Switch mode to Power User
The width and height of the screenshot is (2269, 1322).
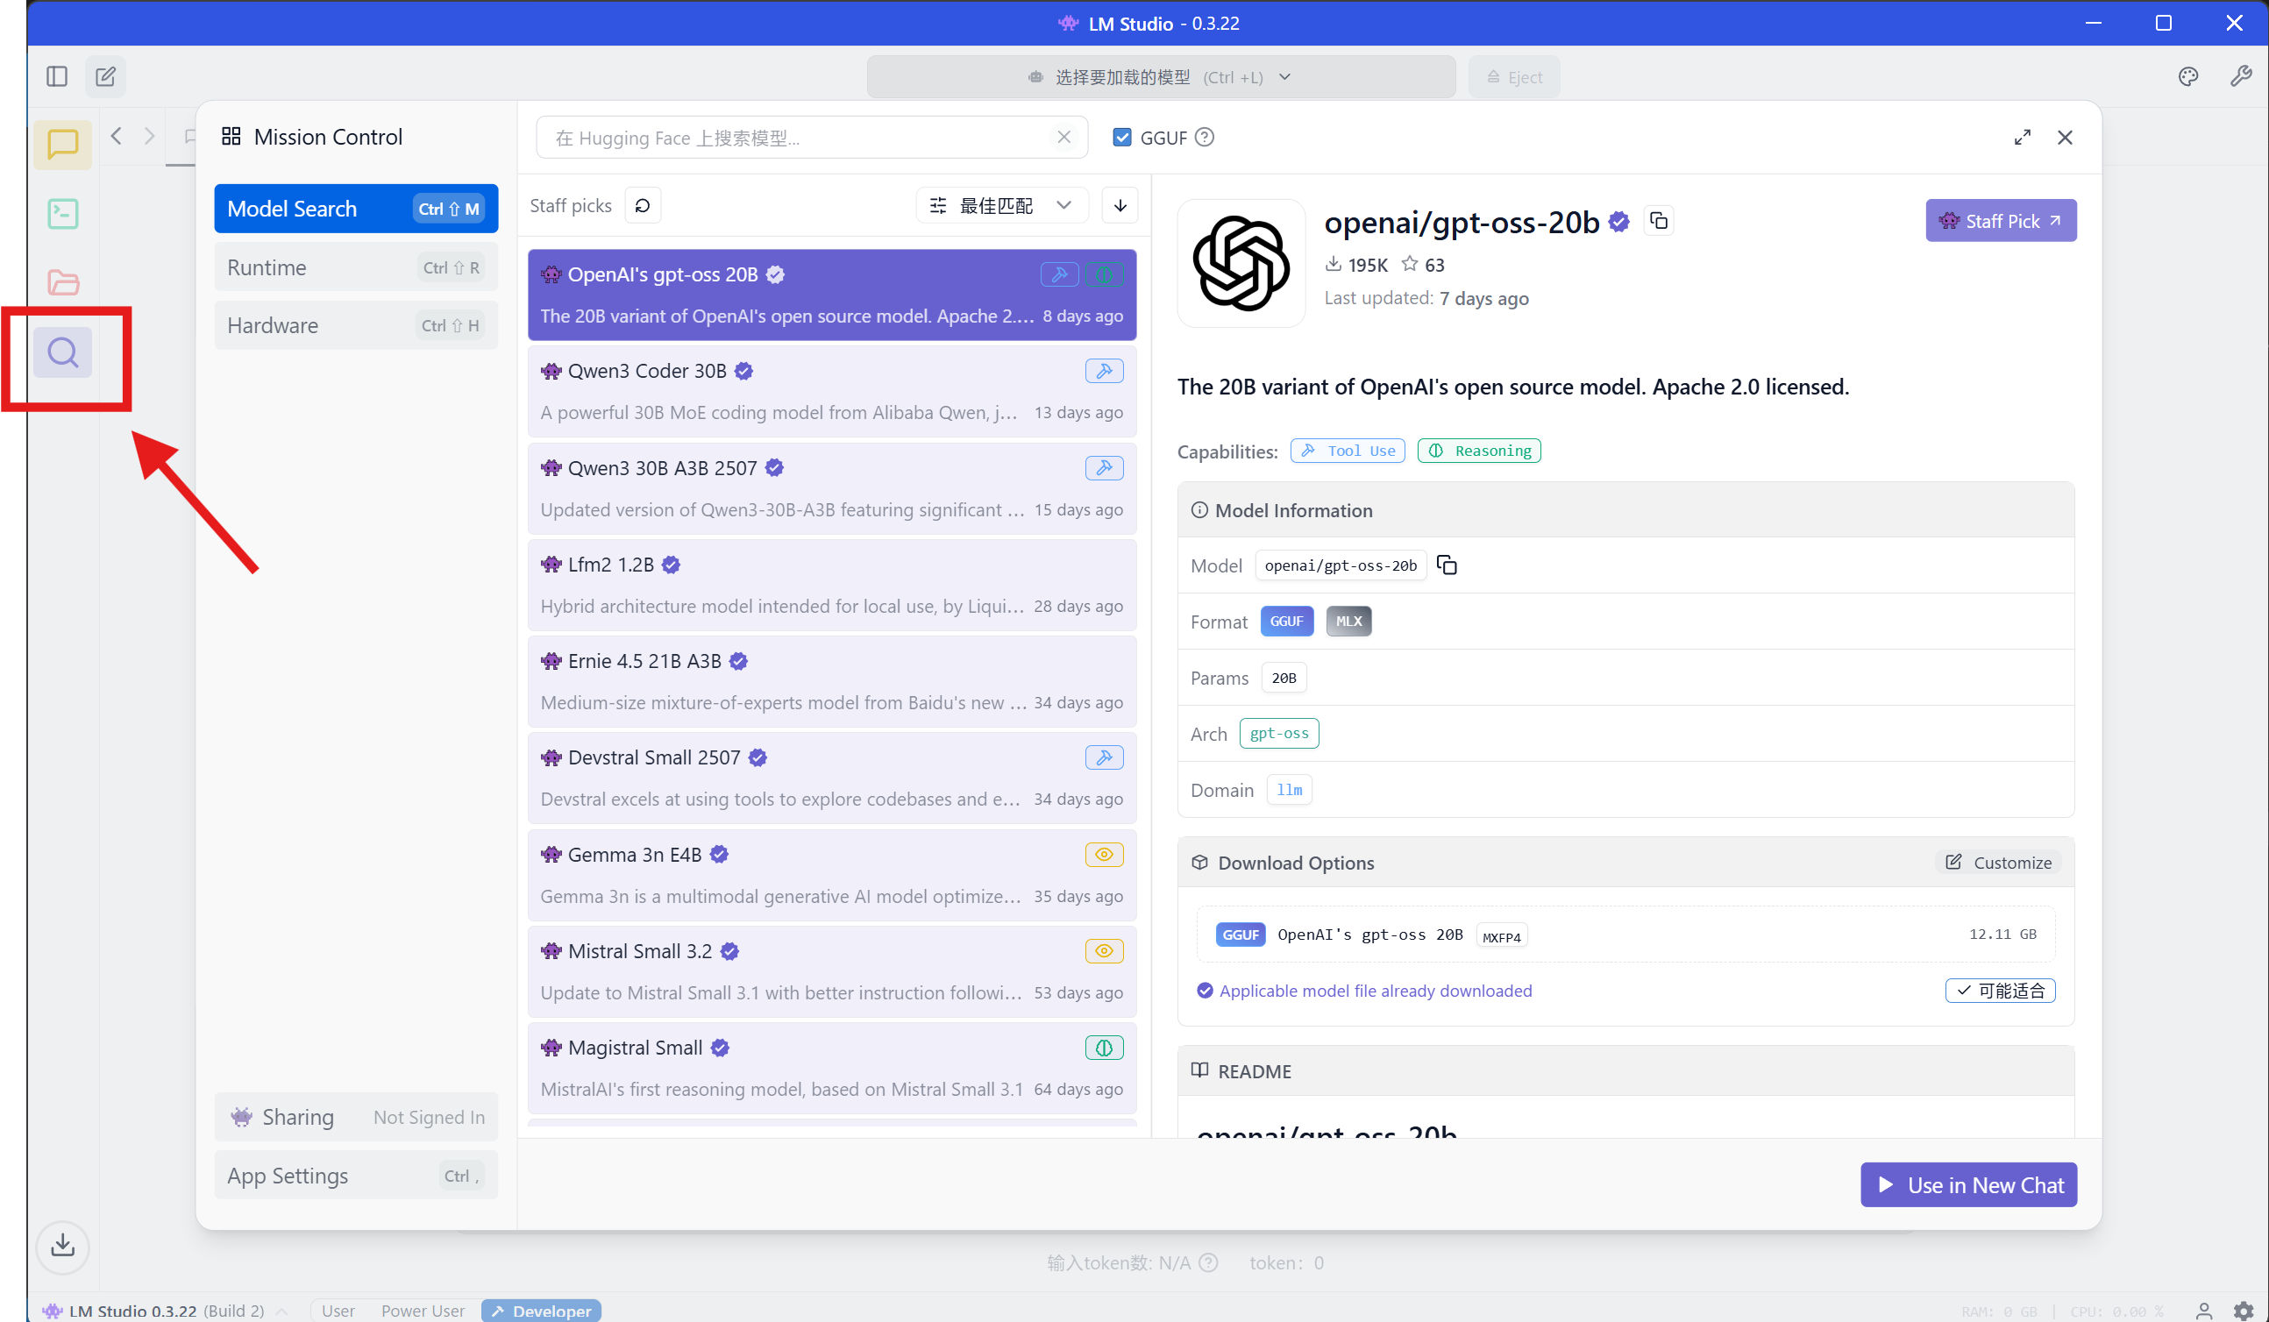click(423, 1311)
